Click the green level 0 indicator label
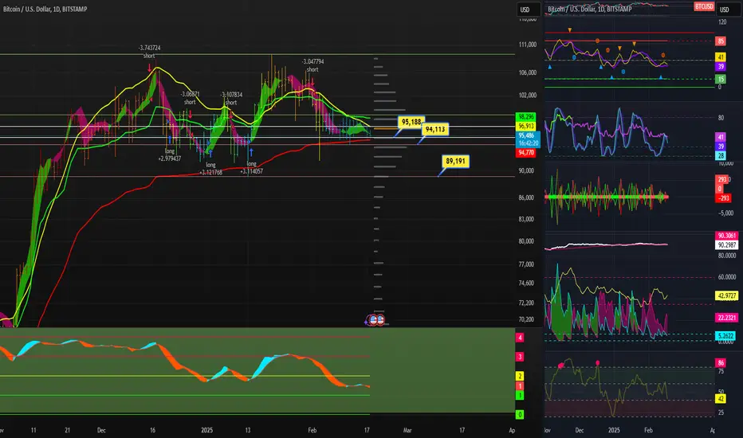 coord(520,415)
